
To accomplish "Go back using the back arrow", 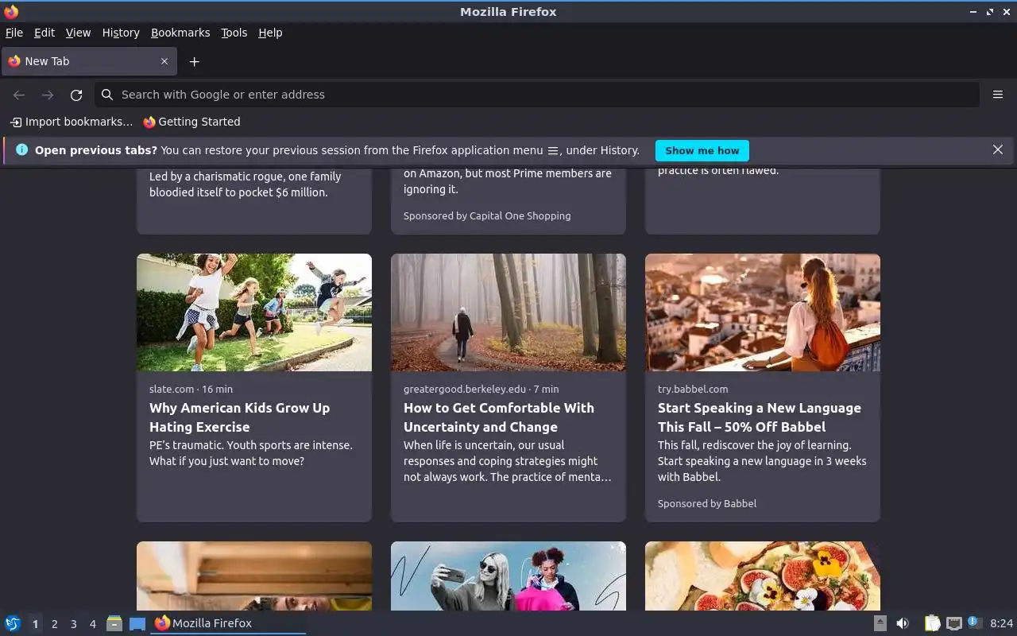I will 19,95.
